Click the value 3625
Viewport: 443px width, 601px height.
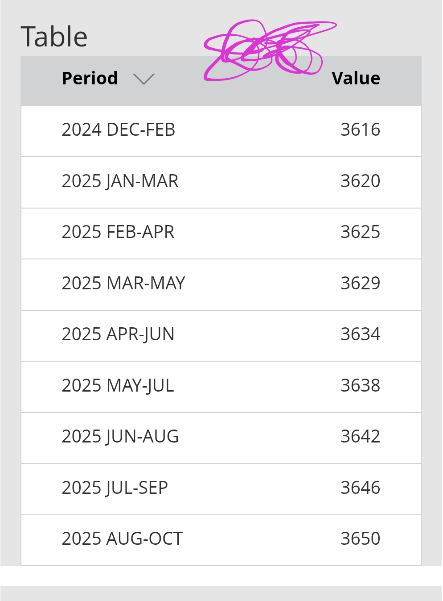360,232
